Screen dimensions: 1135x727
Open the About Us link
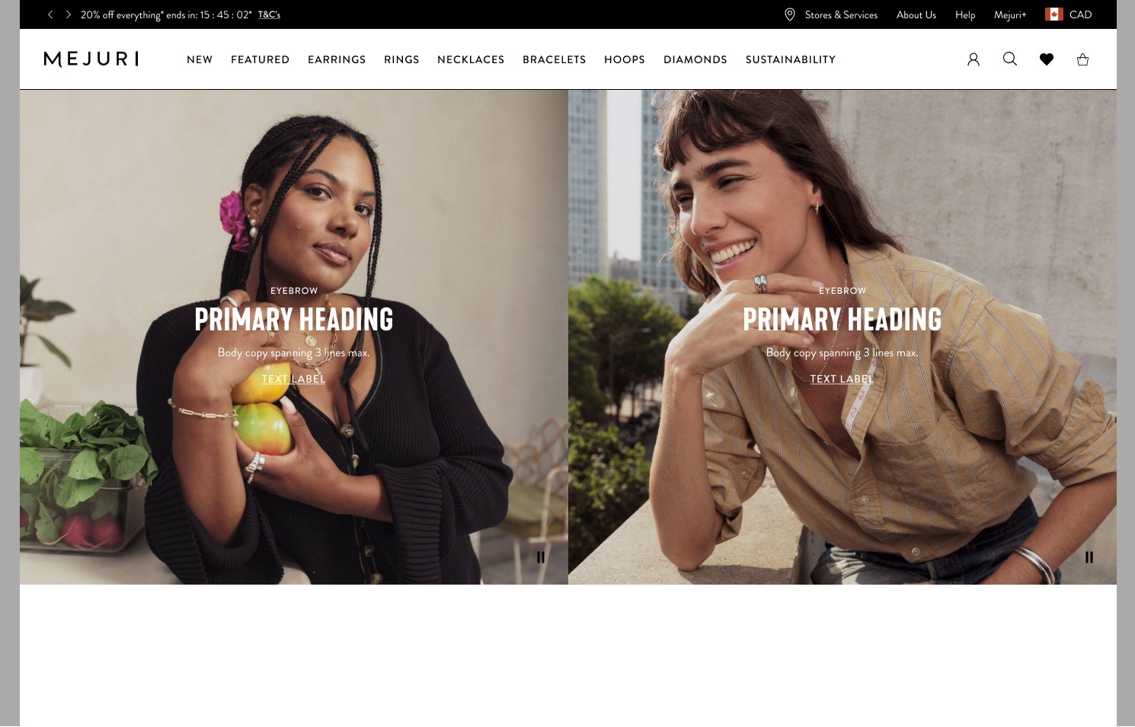point(916,14)
